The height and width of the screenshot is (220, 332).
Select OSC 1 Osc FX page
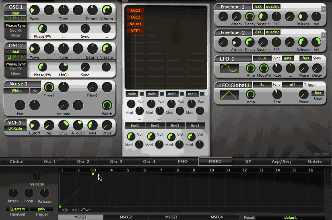point(16,31)
